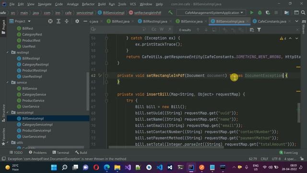
Task: Toggle Regex option in find bar
Action: [169, 29]
